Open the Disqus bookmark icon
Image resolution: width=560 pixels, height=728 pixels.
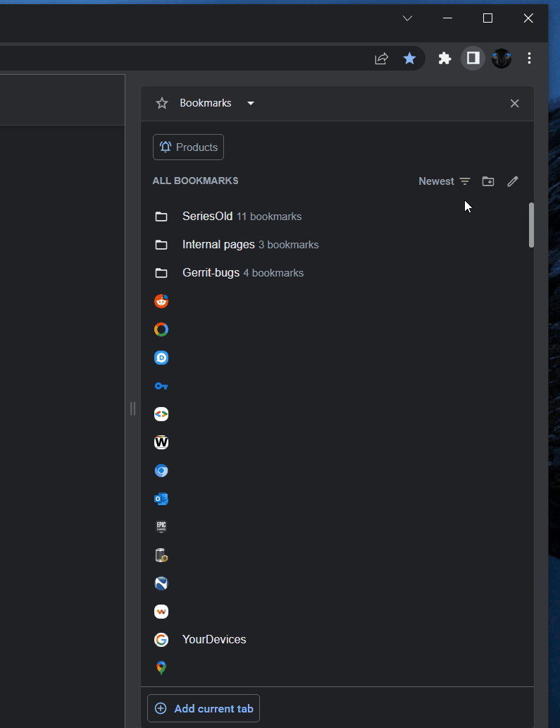click(161, 358)
